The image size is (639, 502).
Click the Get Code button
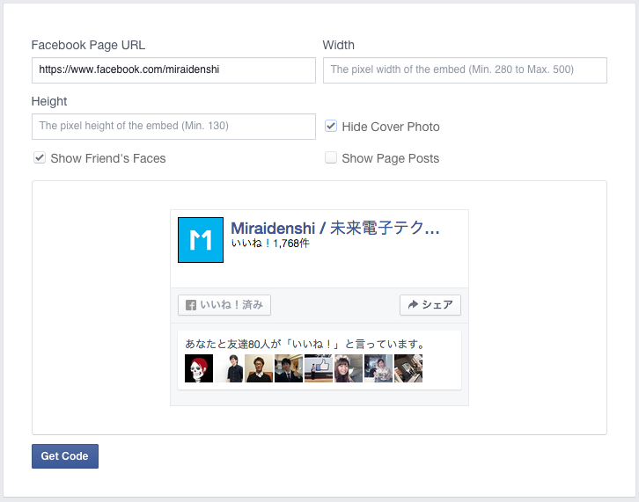(65, 456)
